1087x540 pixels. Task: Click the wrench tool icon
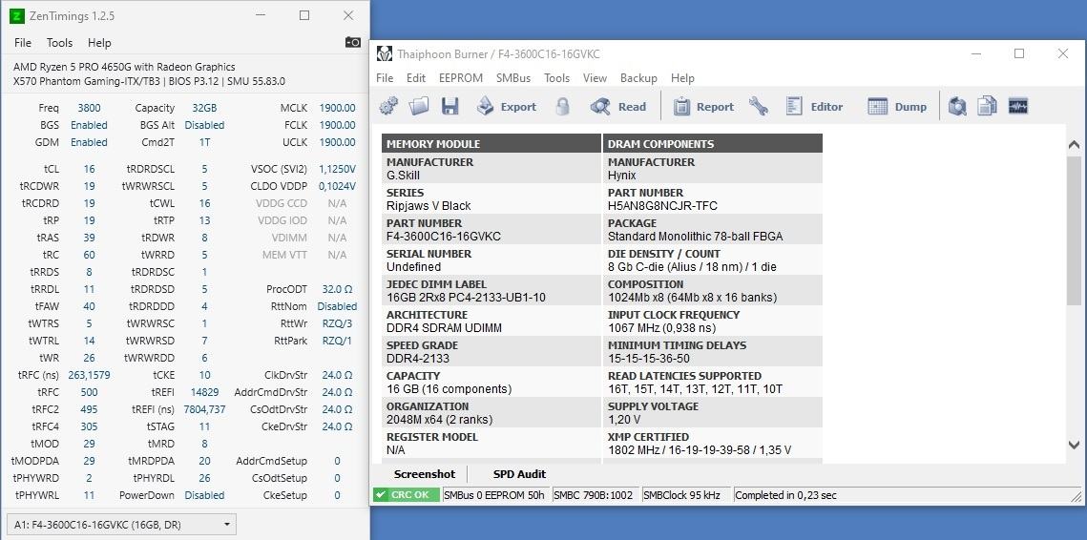(758, 106)
